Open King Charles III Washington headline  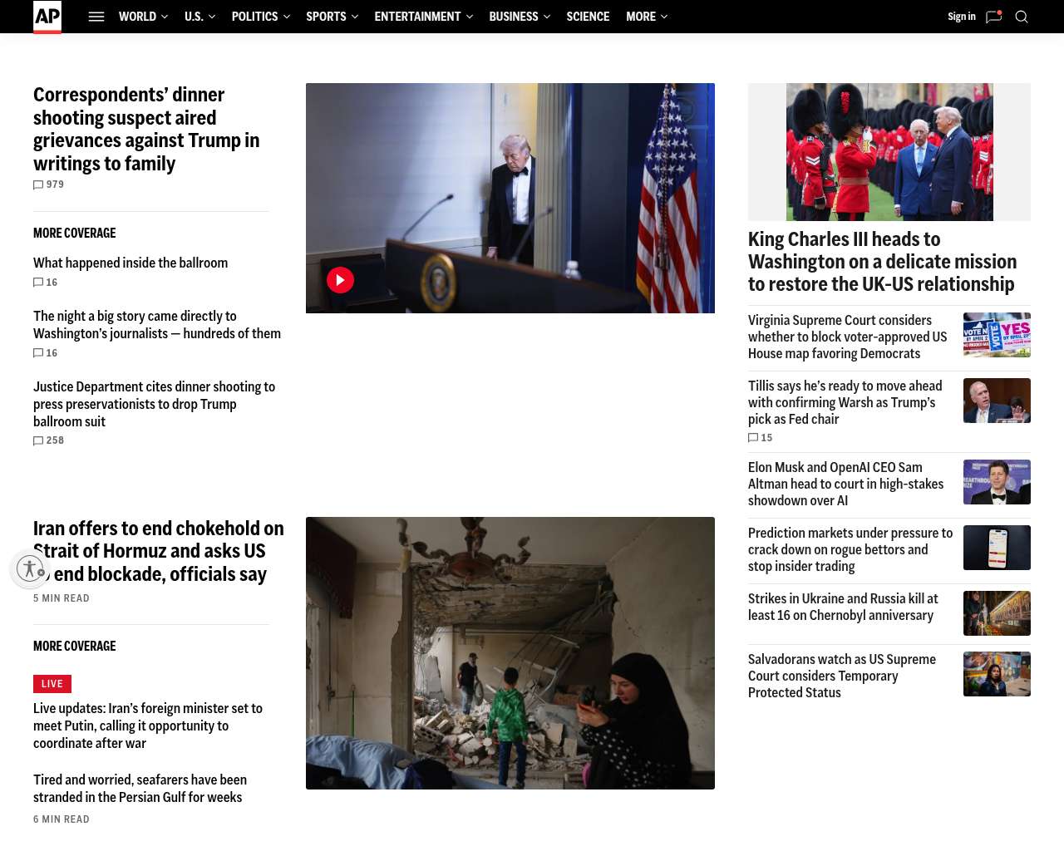882,262
